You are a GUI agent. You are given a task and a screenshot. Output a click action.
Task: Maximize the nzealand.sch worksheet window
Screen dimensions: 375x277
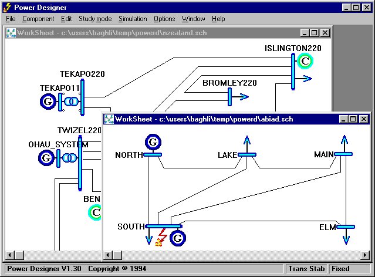point(314,32)
